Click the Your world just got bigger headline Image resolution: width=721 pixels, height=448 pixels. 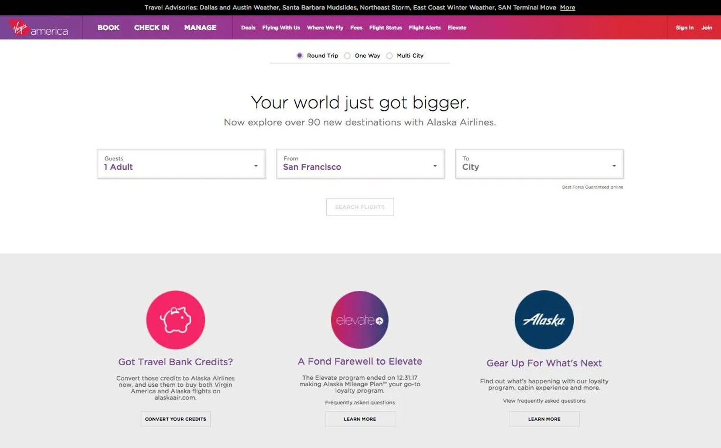point(360,103)
